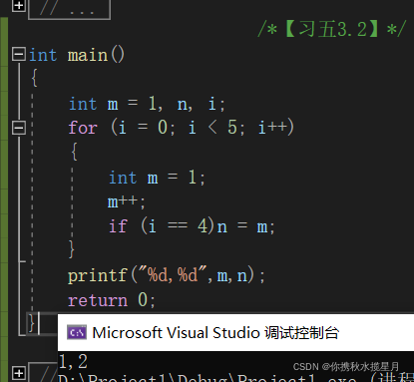Click the 'm++;' statement
The image size is (414, 382).
point(127,201)
